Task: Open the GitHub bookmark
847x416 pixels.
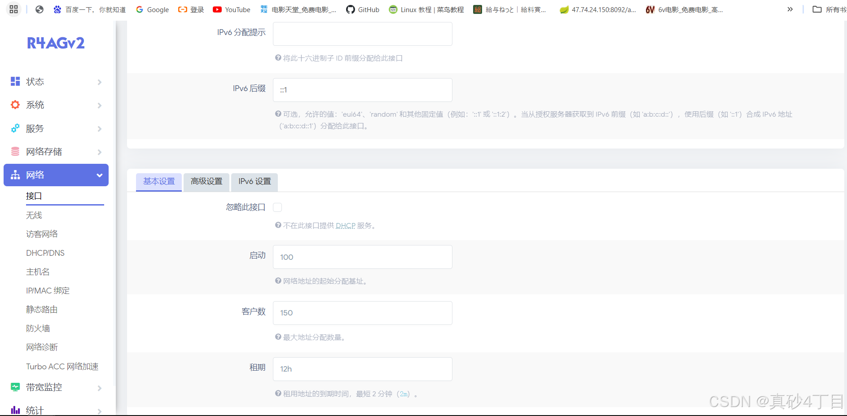Action: [363, 9]
